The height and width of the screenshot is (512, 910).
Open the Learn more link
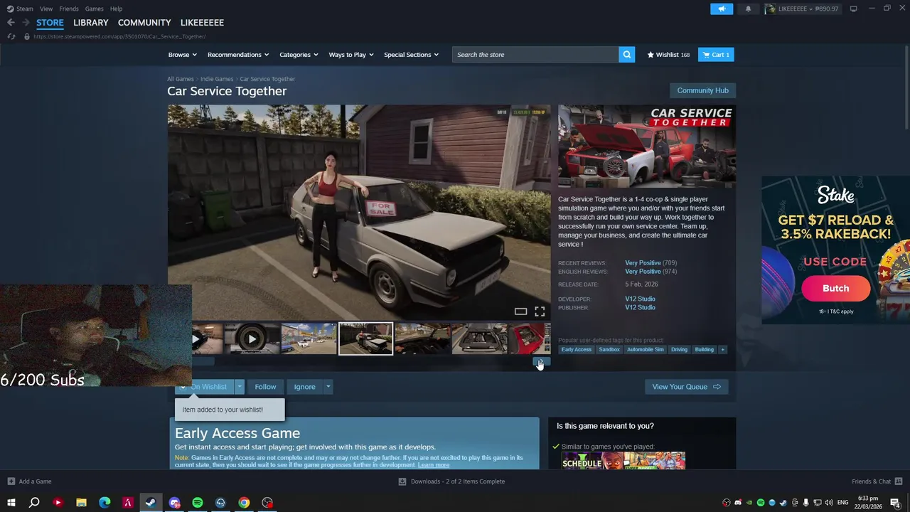(434, 465)
